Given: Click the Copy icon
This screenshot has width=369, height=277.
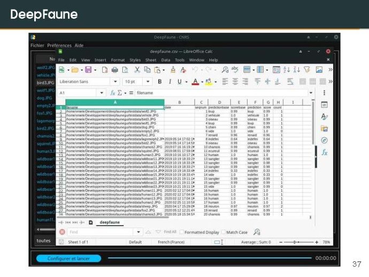Looking at the screenshot, I should pos(147,70).
